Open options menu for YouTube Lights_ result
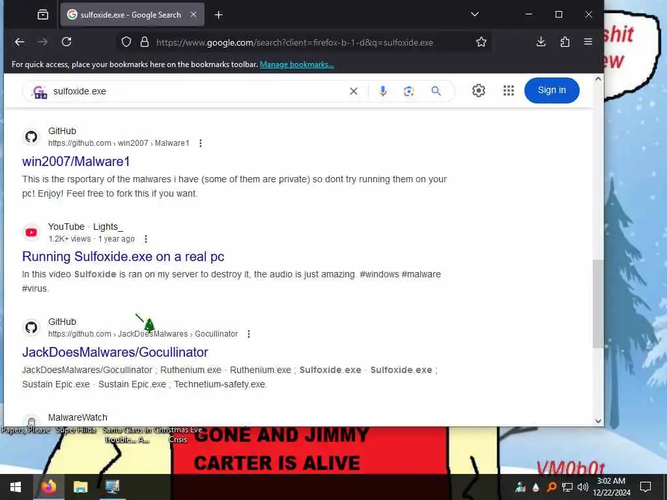667x500 pixels. coord(146,239)
